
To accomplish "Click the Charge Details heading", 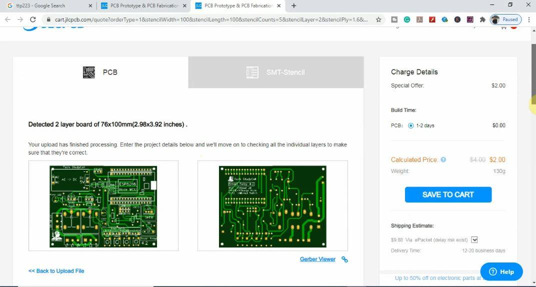I will point(414,72).
